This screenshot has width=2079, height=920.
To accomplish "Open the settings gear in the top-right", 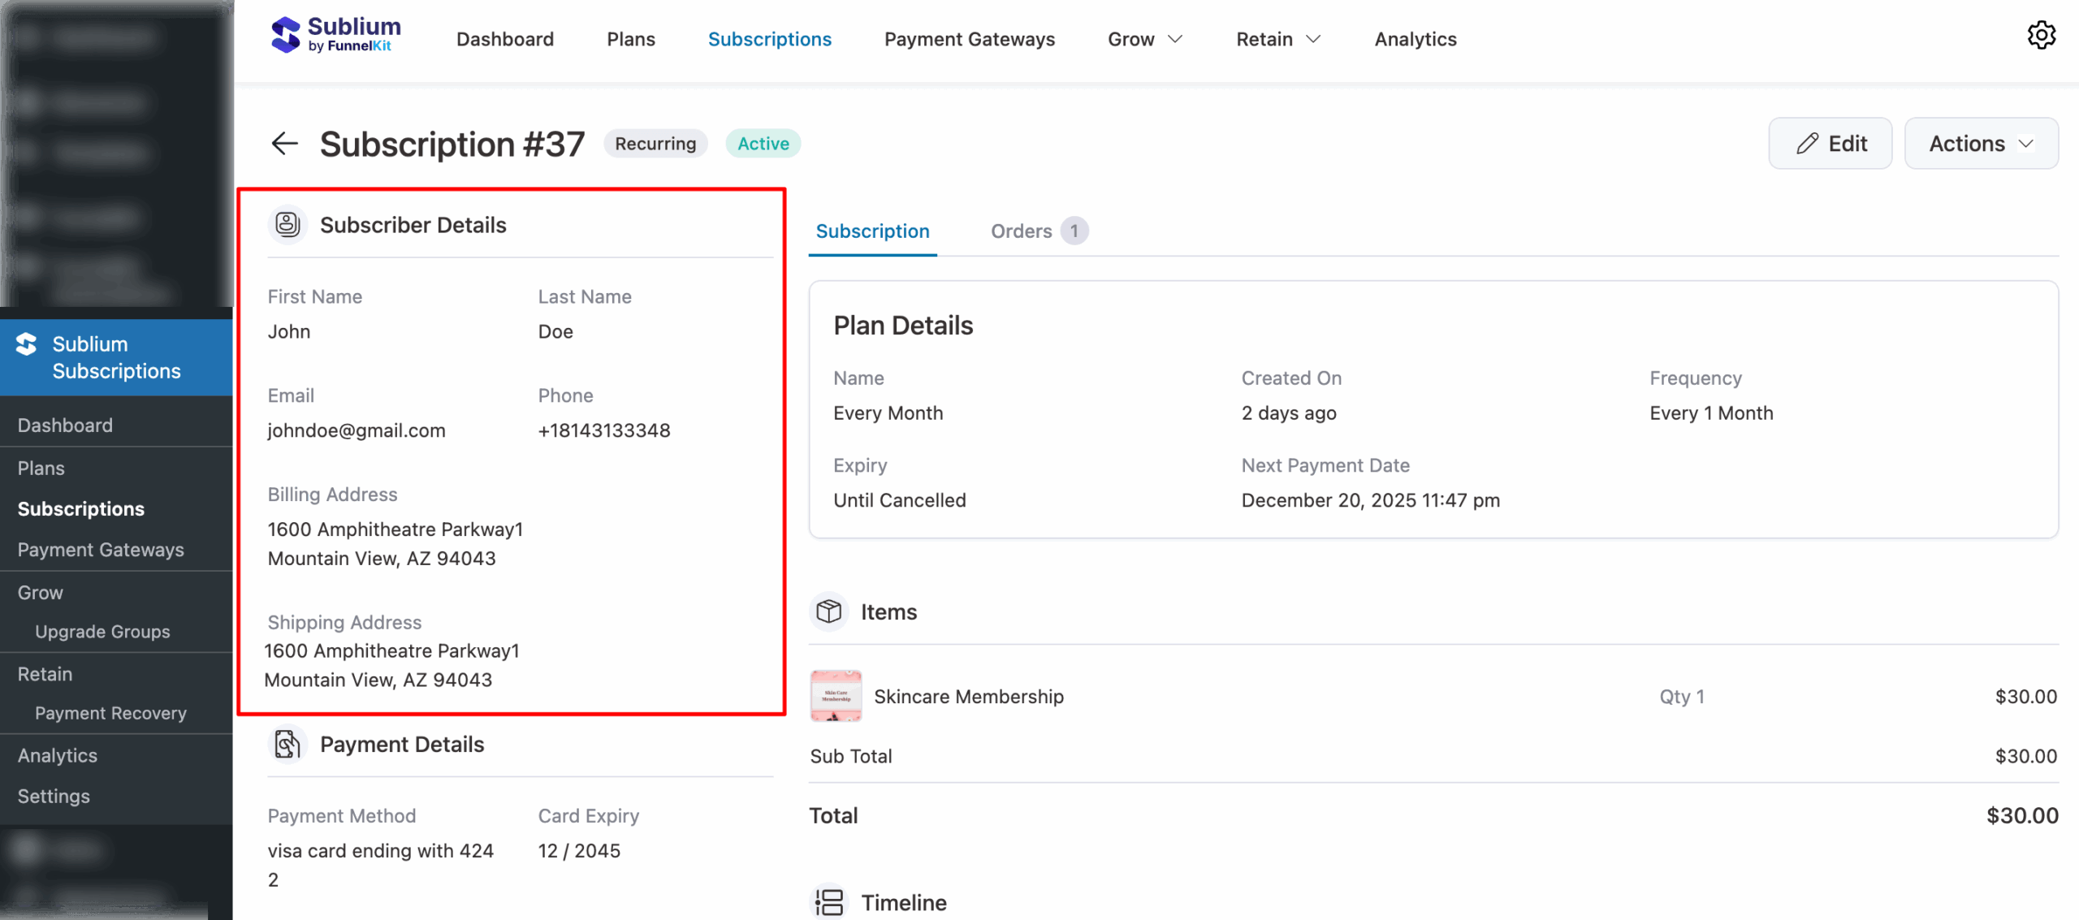I will click(2042, 35).
